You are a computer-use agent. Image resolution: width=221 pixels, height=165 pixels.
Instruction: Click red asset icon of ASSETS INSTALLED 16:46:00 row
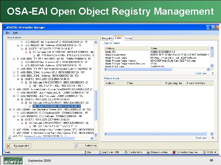(x=22, y=79)
